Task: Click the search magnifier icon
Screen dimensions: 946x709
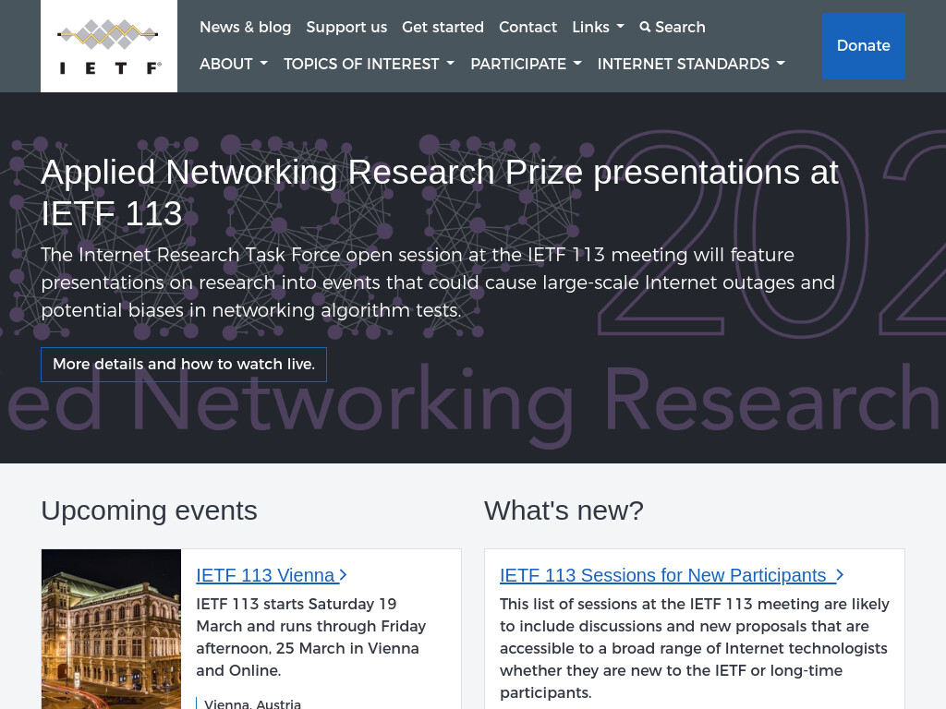Action: click(645, 27)
